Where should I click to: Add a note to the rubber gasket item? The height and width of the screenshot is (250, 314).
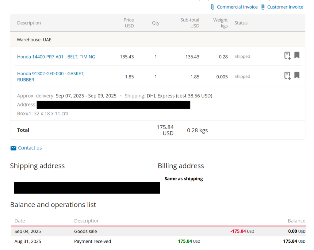pos(287,75)
